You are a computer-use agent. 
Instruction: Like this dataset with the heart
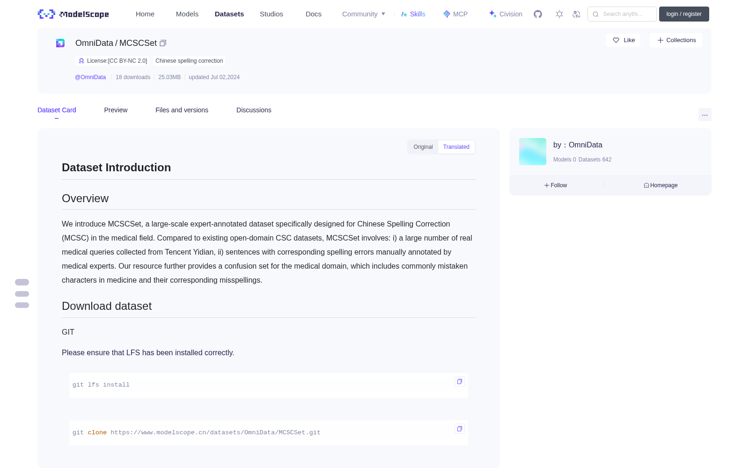tap(623, 40)
